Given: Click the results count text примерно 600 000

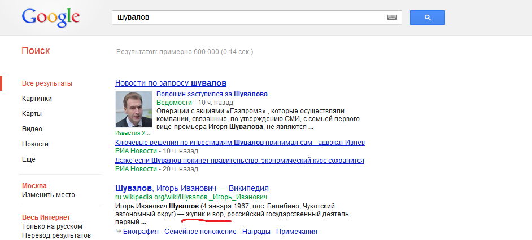Looking at the screenshot, I should click(x=185, y=52).
